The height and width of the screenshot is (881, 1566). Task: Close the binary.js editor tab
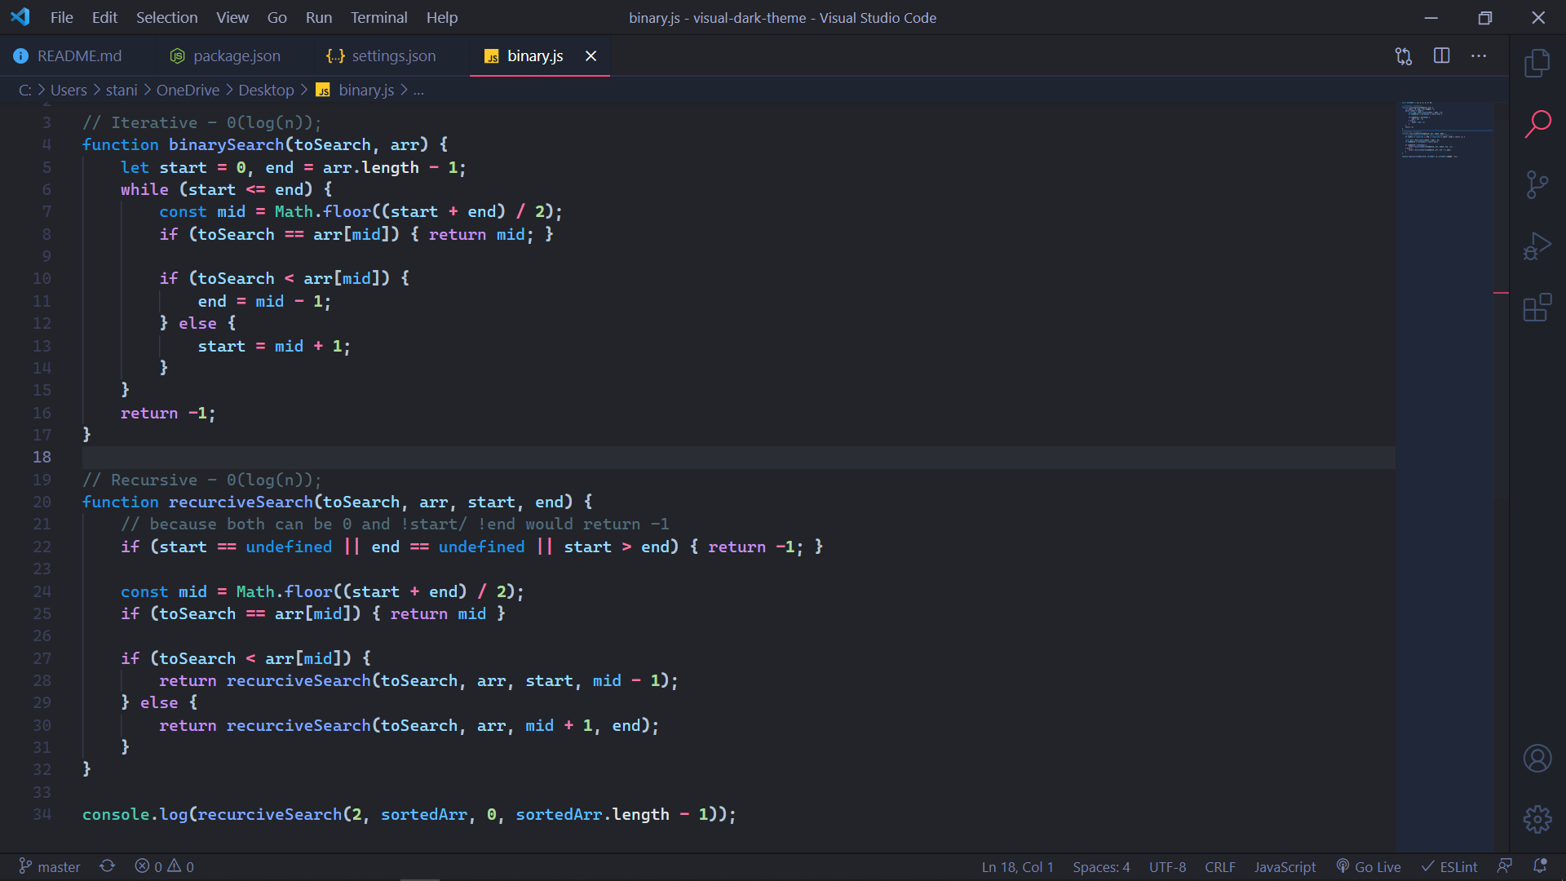click(x=591, y=56)
